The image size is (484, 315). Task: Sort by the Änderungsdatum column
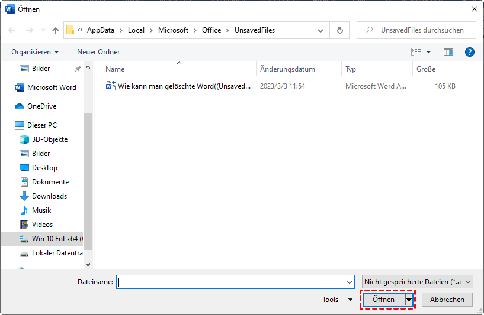[287, 69]
